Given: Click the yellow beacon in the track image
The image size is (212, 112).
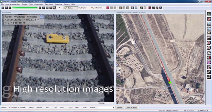Looking at the screenshot, I should click(x=58, y=38).
